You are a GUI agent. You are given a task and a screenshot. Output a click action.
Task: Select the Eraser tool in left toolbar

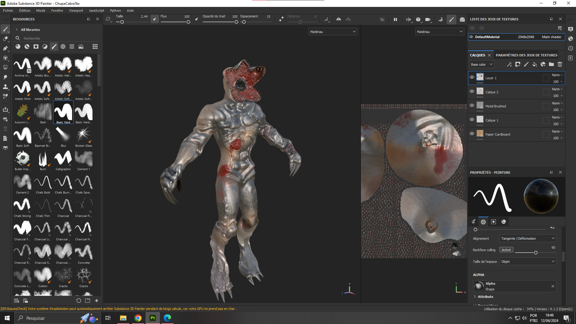tap(5, 39)
